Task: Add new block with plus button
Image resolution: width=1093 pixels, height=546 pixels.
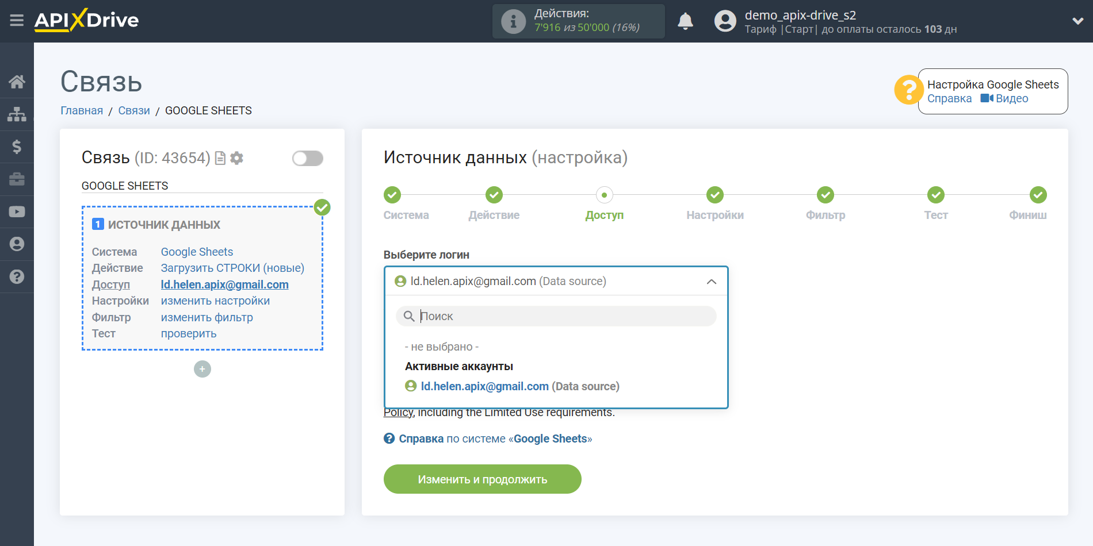Action: pos(202,369)
